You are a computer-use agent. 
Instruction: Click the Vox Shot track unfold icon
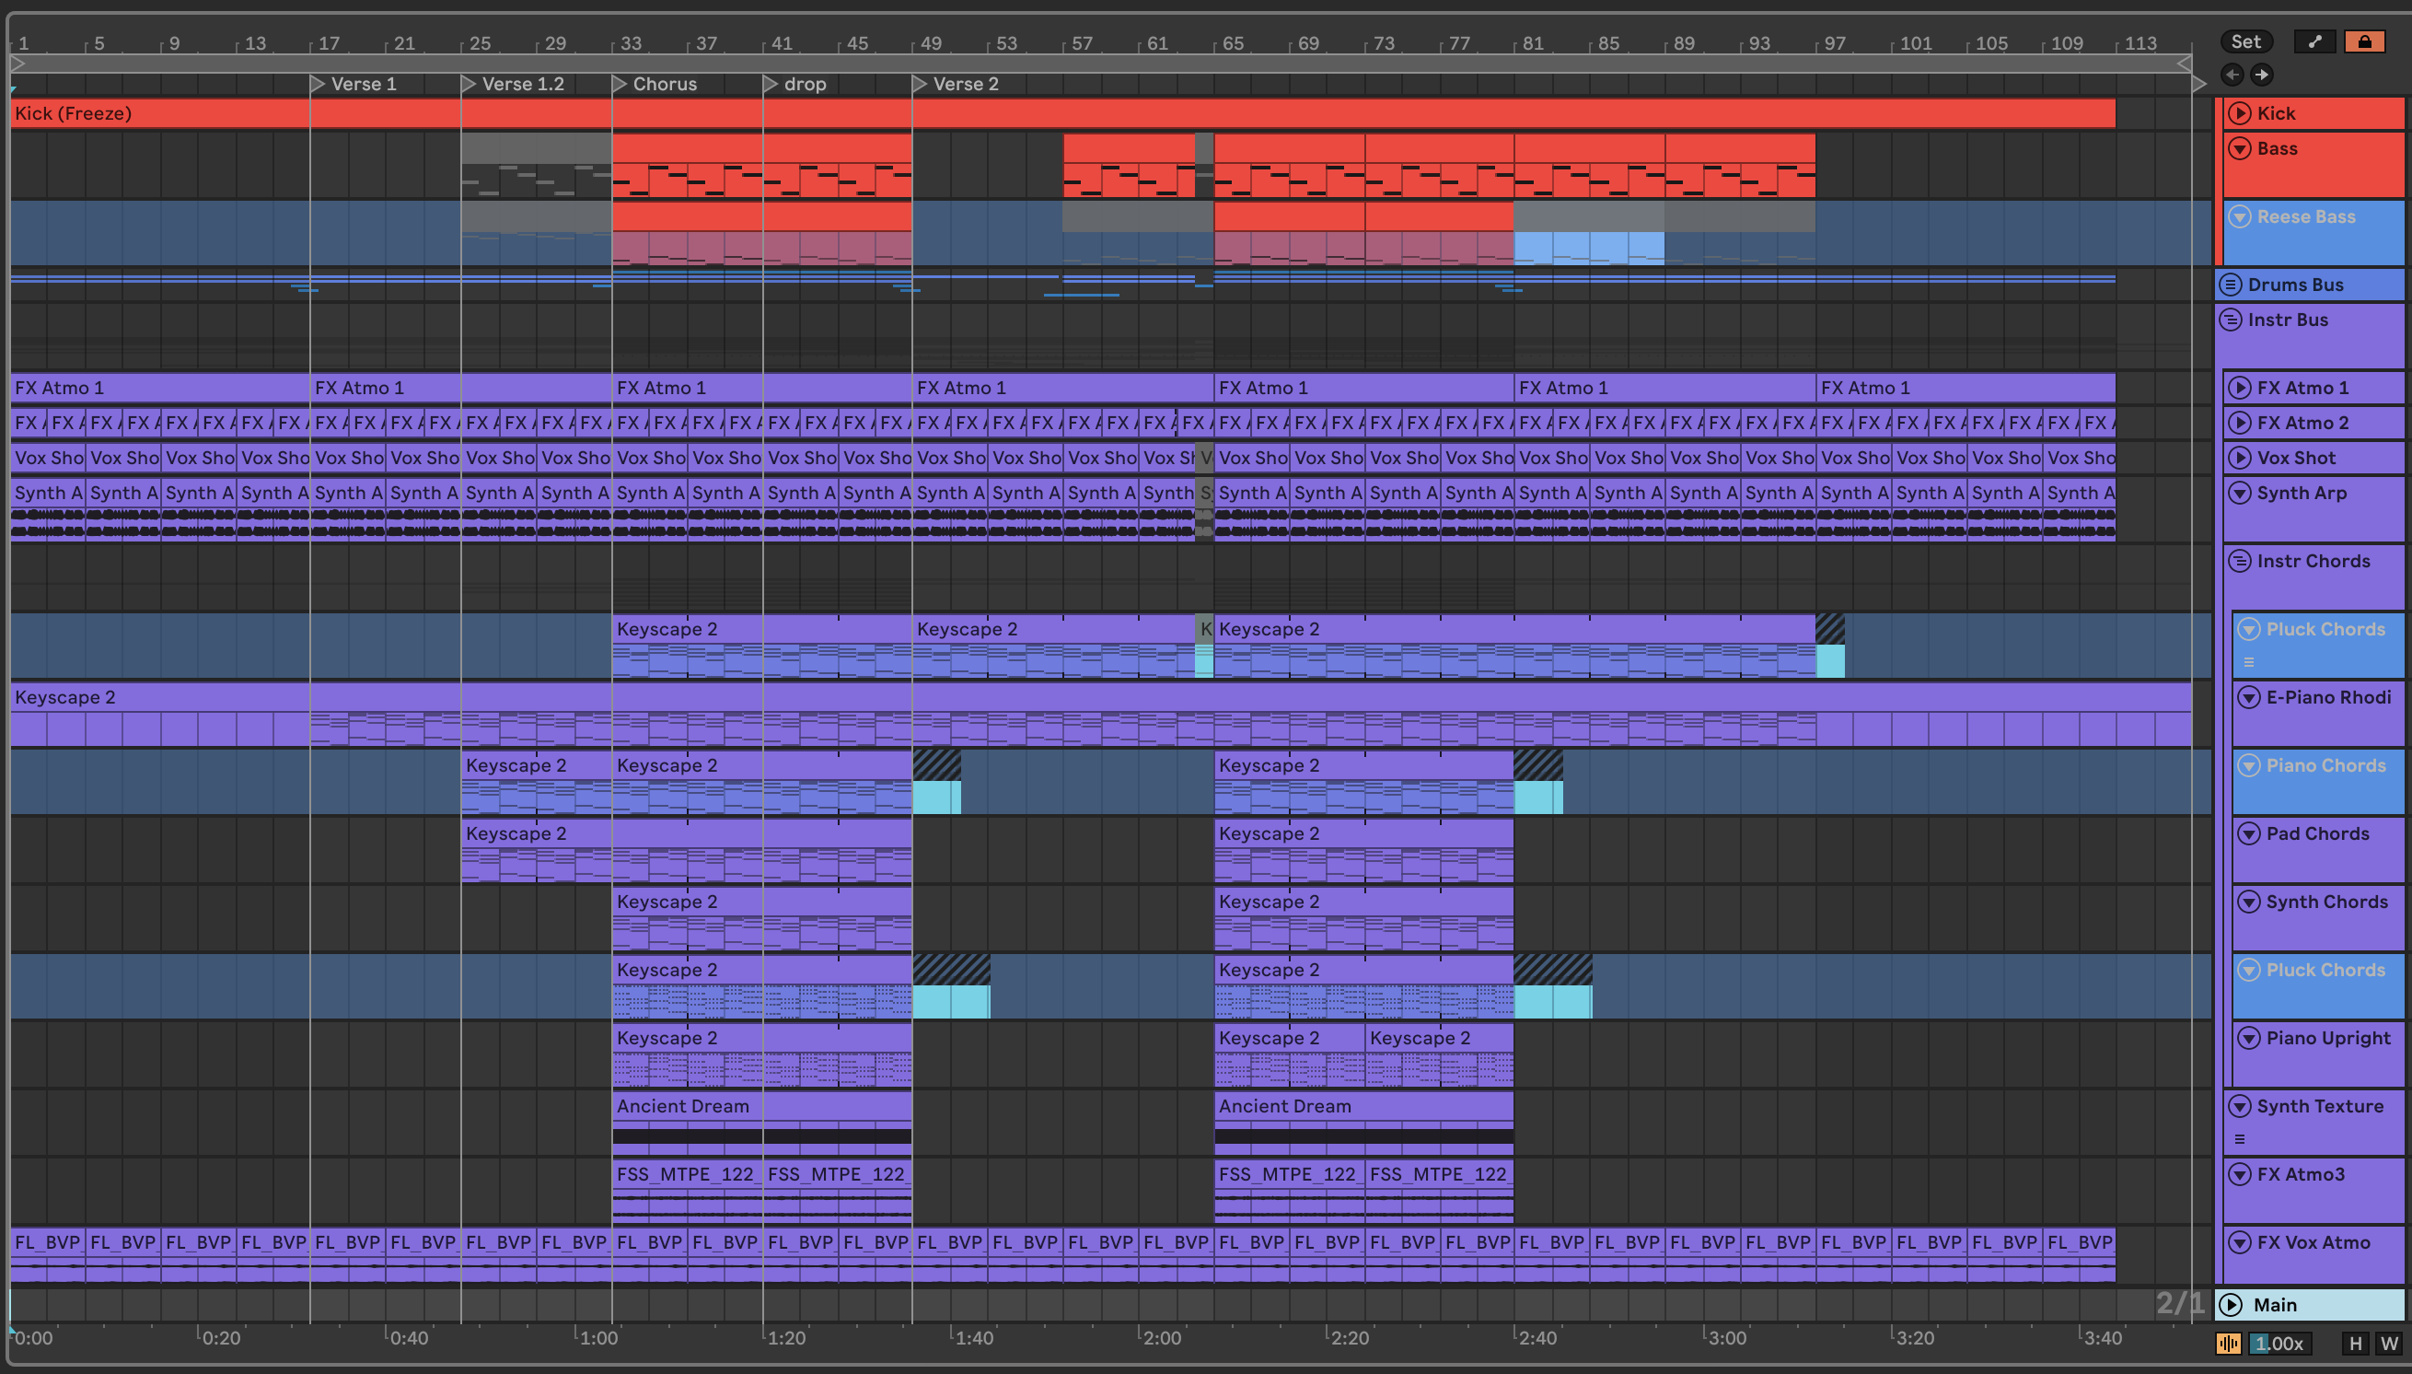(2239, 458)
